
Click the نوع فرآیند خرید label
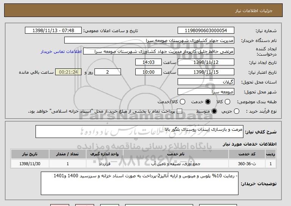click(x=261, y=111)
